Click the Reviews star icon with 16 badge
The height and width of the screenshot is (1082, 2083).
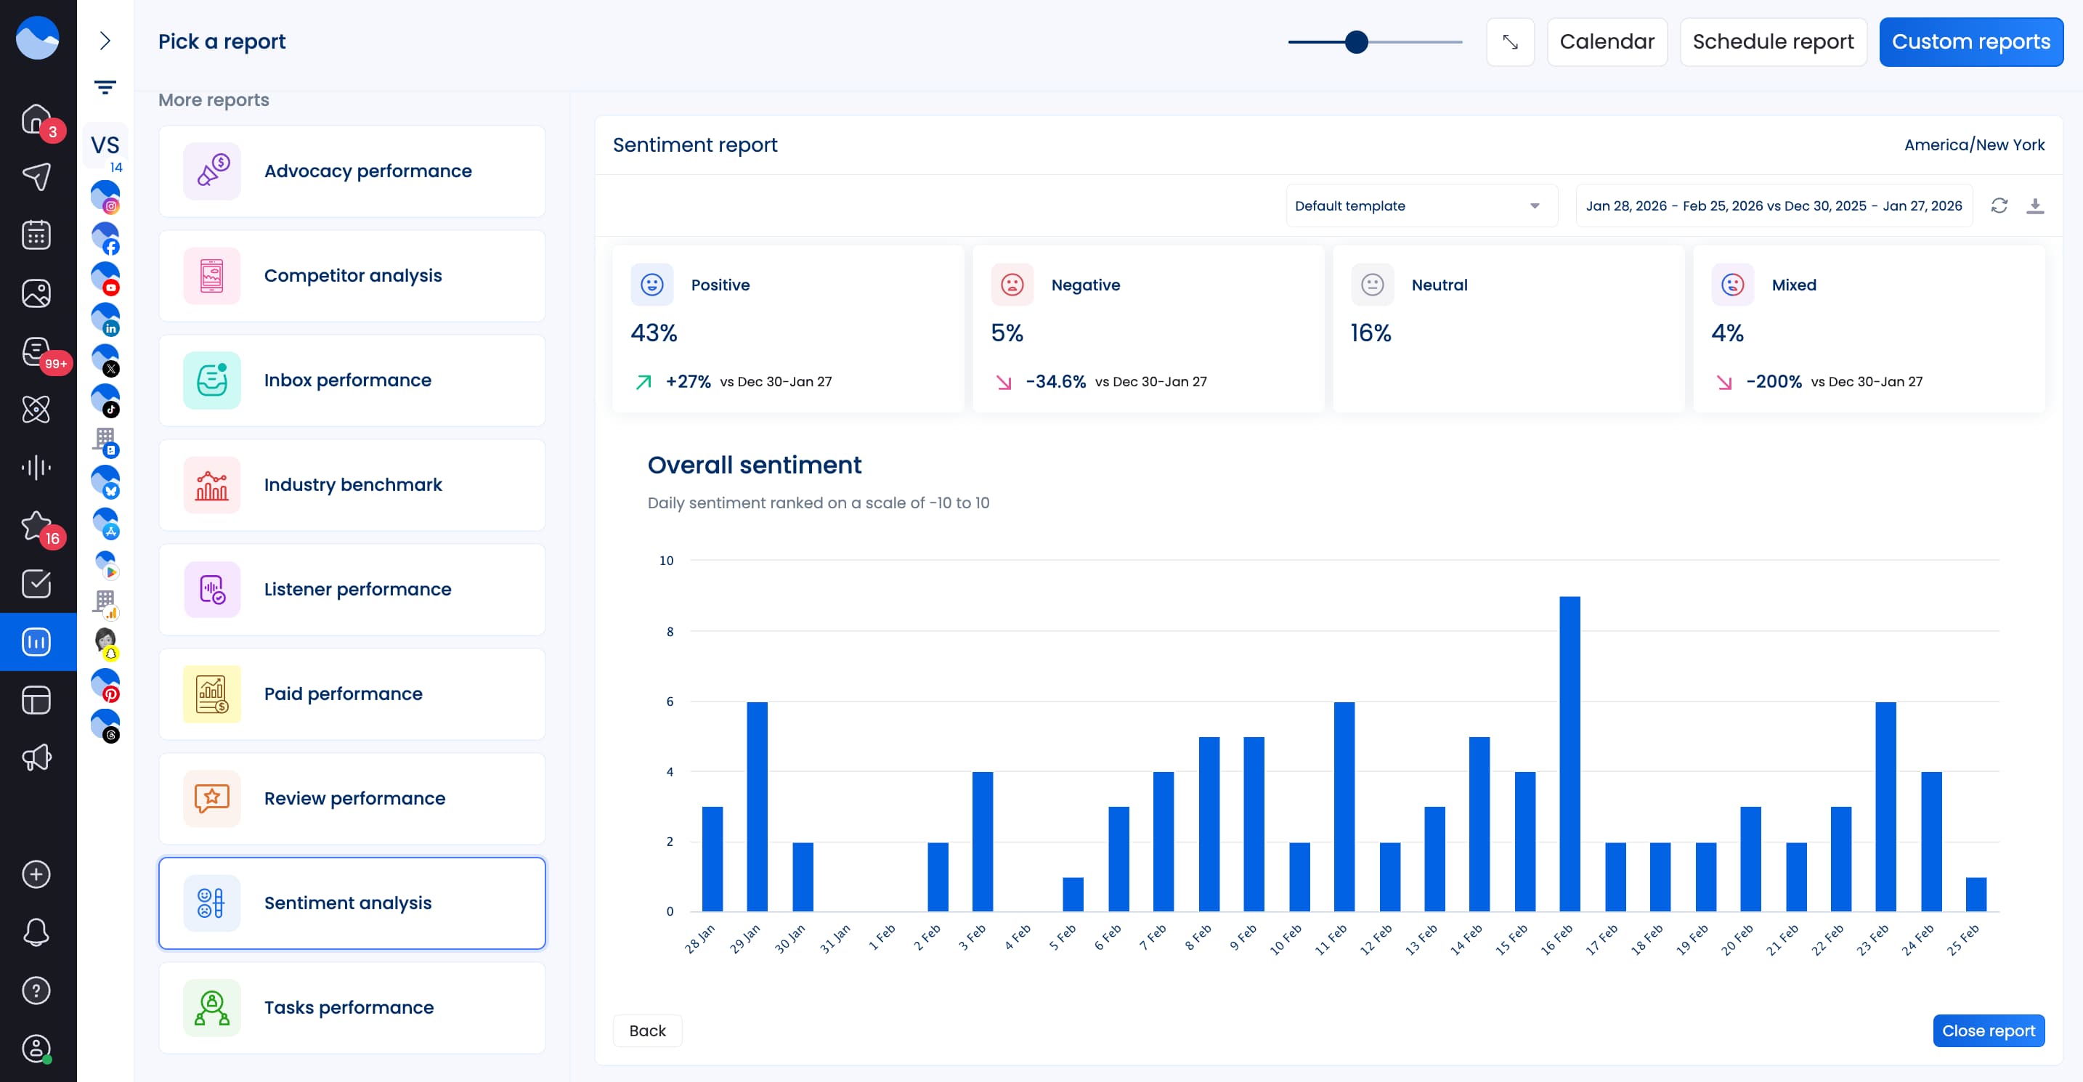coord(36,526)
